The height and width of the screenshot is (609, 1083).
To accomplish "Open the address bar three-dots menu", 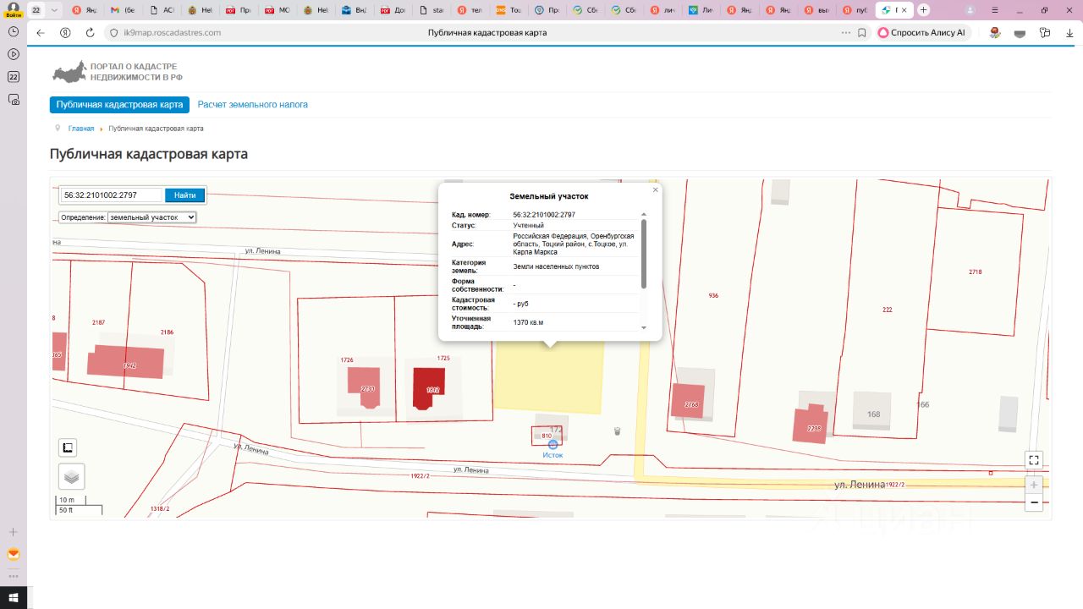I will point(845,32).
